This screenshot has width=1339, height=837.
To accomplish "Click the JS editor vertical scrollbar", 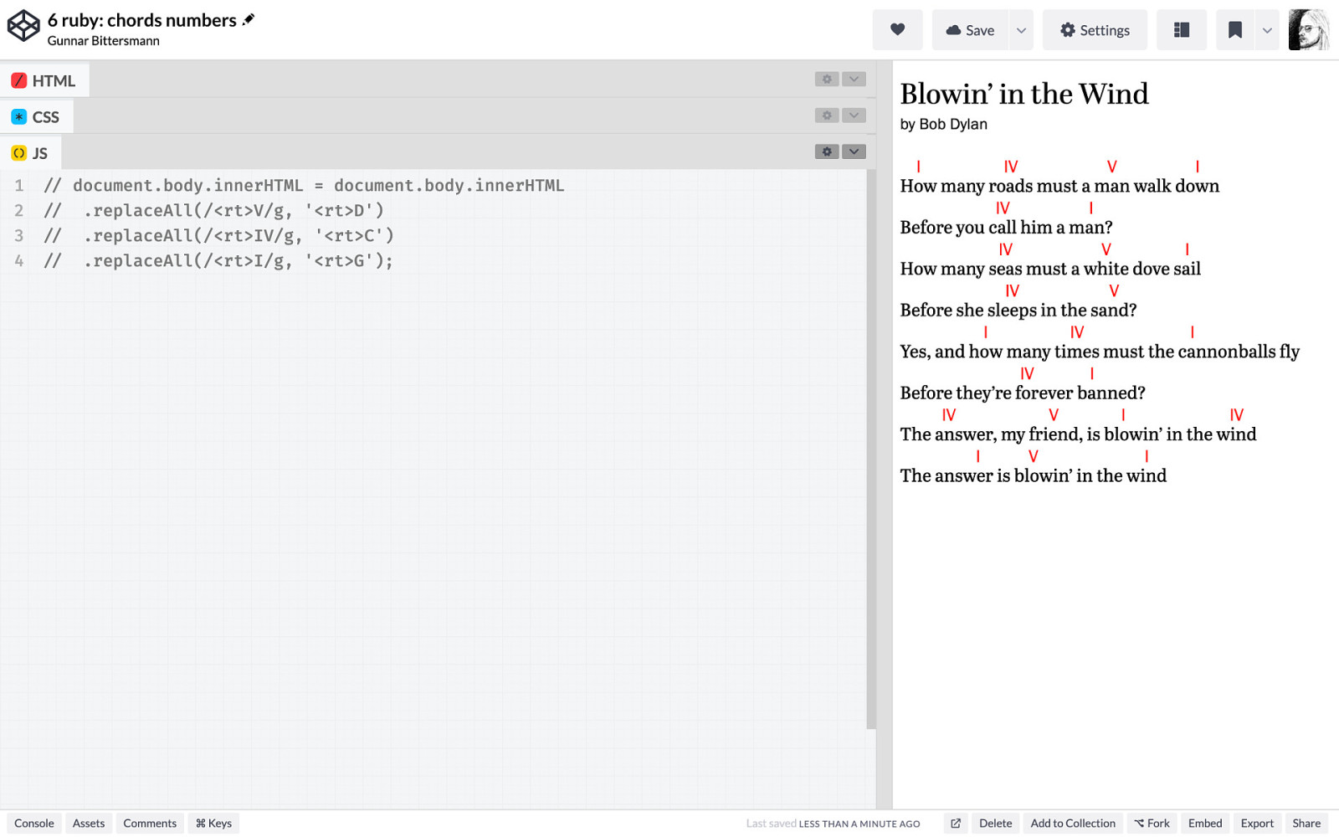I will (871, 449).
